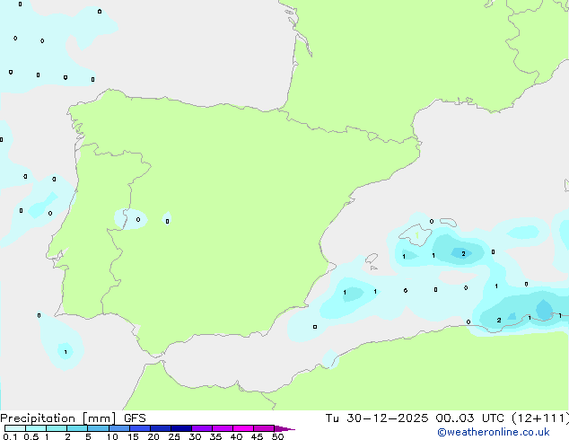The height and width of the screenshot is (440, 569).
Task: Click the 0.5–1 mm legend color swatch
Action: coord(36,428)
